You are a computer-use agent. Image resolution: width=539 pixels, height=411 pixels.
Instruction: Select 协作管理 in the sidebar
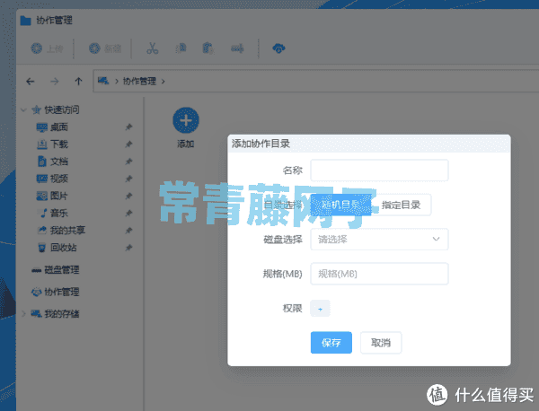click(55, 292)
